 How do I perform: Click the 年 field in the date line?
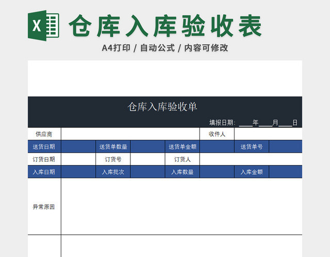tap(249, 122)
